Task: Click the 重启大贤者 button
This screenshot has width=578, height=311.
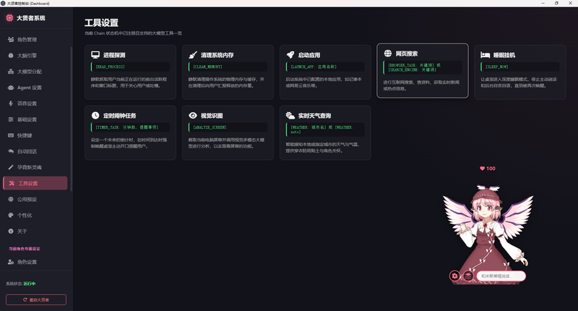Action: [x=36, y=299]
